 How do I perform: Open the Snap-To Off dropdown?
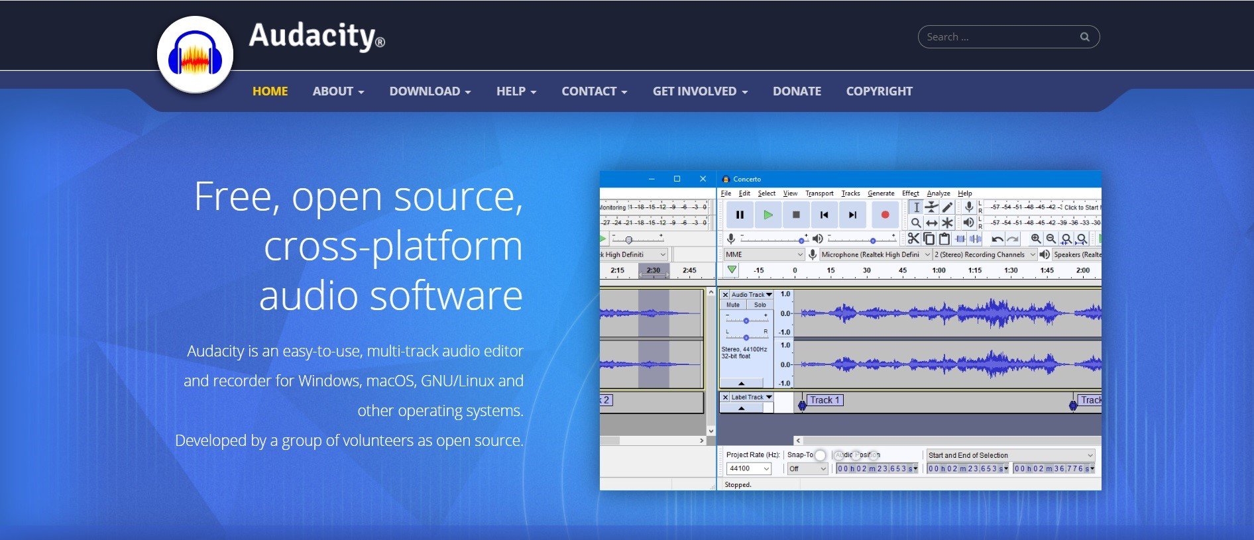807,468
